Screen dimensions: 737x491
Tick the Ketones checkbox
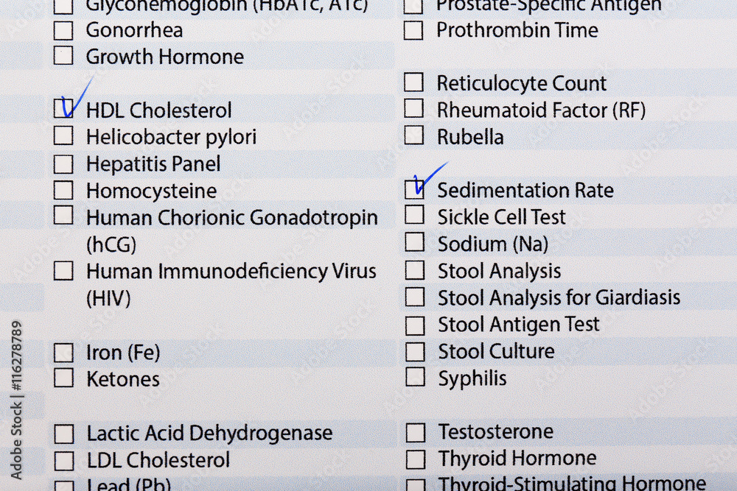63,378
